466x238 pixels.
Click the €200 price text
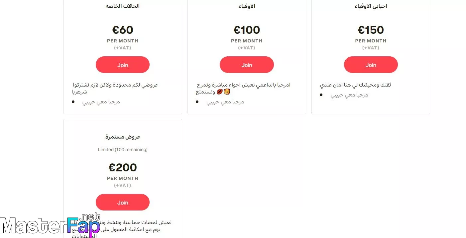coord(123,167)
